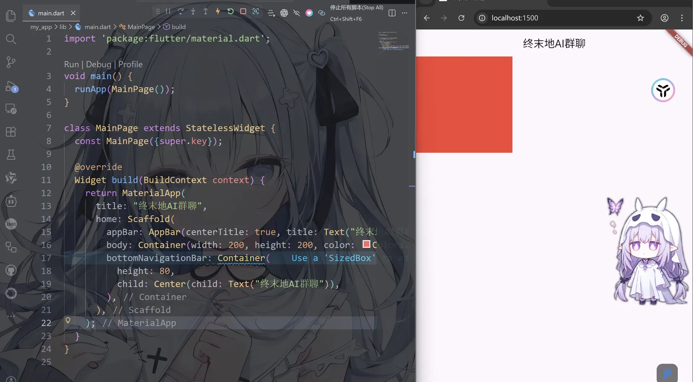693x382 pixels.
Task: Step over in the debug toolbar
Action: [x=181, y=12]
